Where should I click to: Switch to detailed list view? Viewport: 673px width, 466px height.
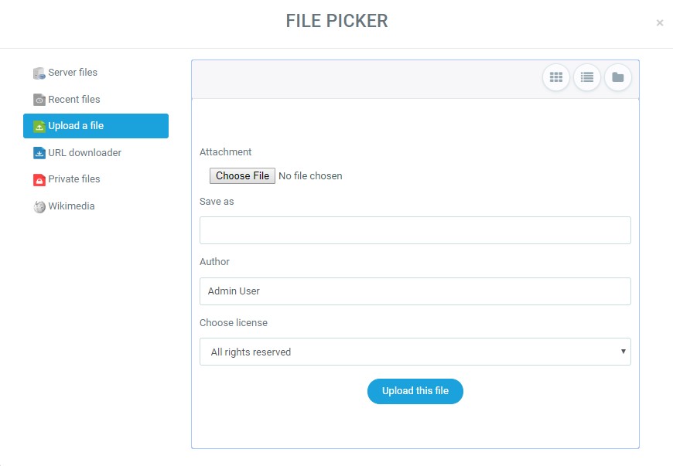pos(586,77)
